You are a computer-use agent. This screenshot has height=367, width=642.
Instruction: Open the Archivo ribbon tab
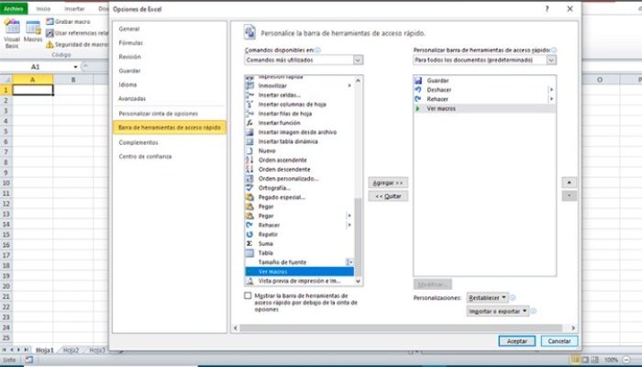[14, 8]
